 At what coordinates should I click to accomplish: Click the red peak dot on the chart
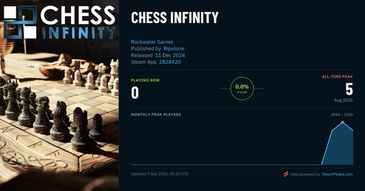click(342, 122)
